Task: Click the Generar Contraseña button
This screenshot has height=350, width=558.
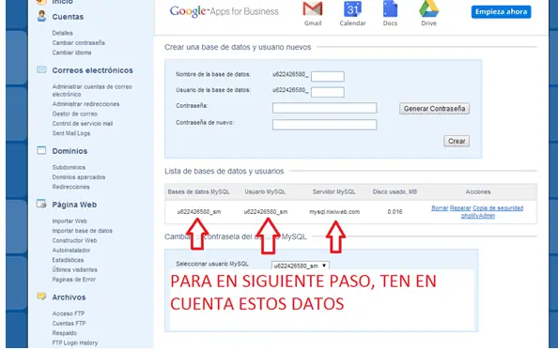Action: coord(434,109)
